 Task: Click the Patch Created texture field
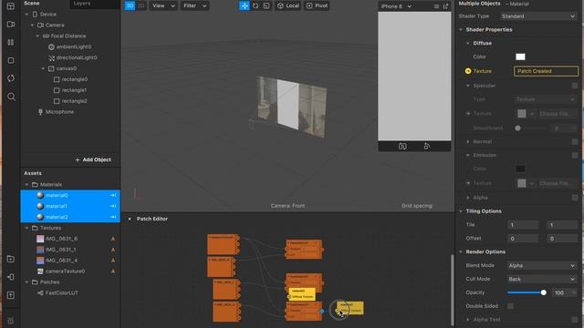click(546, 71)
